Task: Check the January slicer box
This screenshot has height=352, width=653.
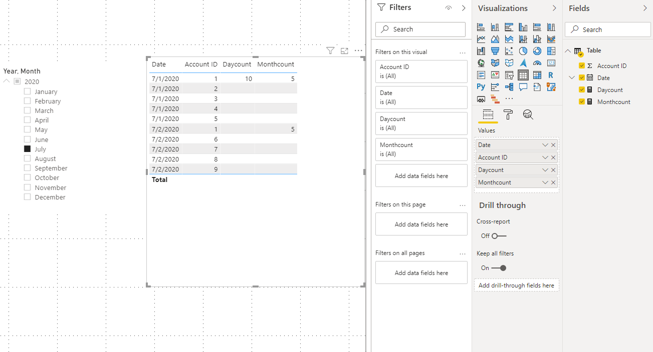Action: (28, 91)
